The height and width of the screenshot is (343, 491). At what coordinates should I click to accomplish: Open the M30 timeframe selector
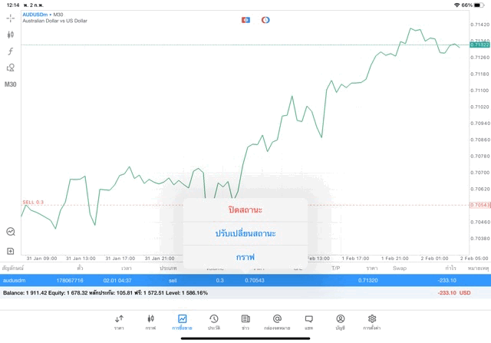click(x=11, y=84)
